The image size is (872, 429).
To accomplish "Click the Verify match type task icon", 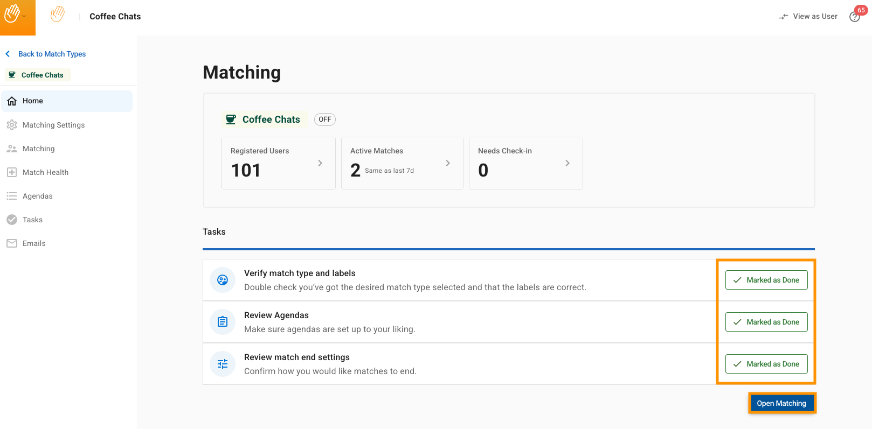I will (223, 280).
